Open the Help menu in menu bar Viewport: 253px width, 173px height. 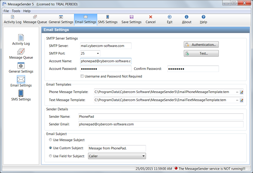coord(27,11)
